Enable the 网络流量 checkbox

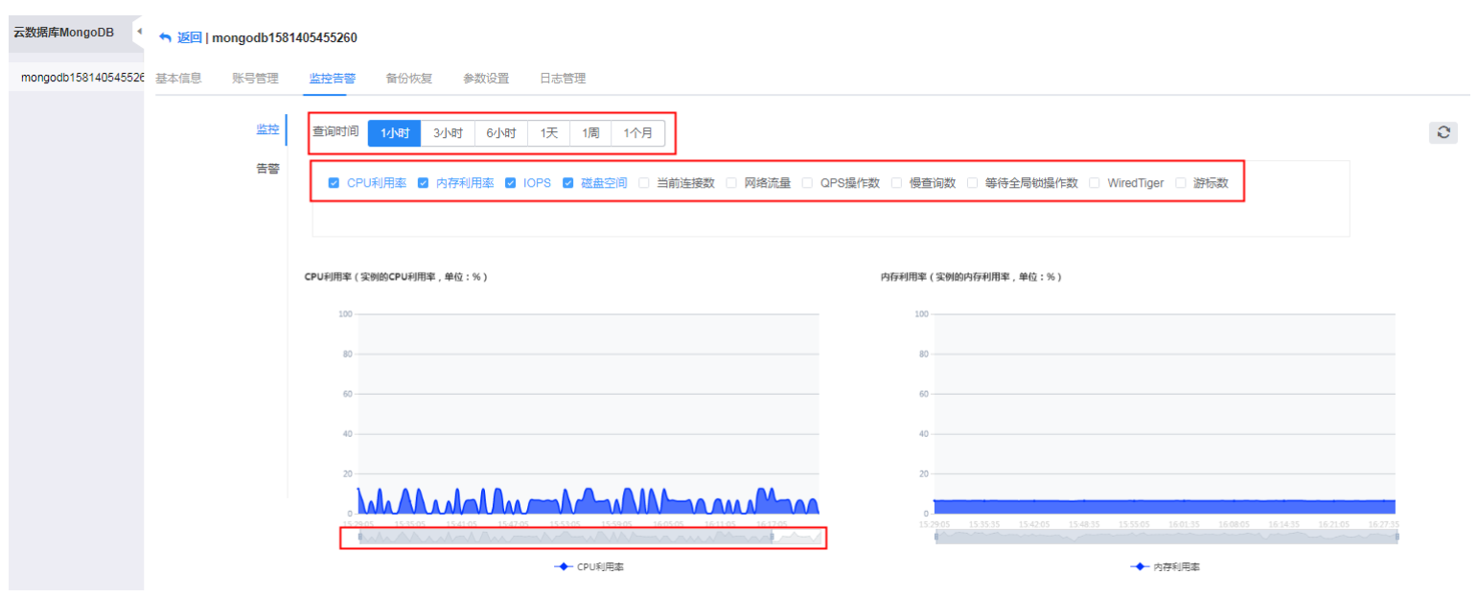click(732, 183)
